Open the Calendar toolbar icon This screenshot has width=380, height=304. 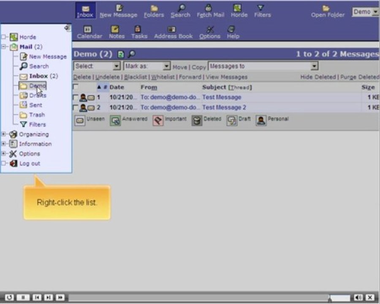tap(90, 33)
